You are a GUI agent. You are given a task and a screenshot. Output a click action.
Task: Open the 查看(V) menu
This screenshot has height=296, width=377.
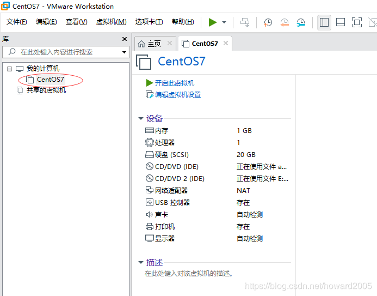(77, 22)
